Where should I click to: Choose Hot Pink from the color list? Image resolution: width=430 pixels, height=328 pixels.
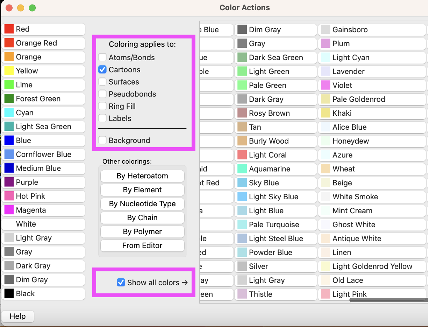(43, 196)
